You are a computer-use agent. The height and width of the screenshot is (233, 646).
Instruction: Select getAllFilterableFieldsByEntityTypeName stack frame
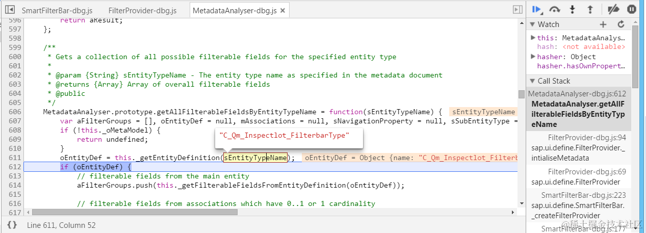point(579,109)
